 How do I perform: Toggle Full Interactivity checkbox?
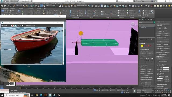click(159, 62)
